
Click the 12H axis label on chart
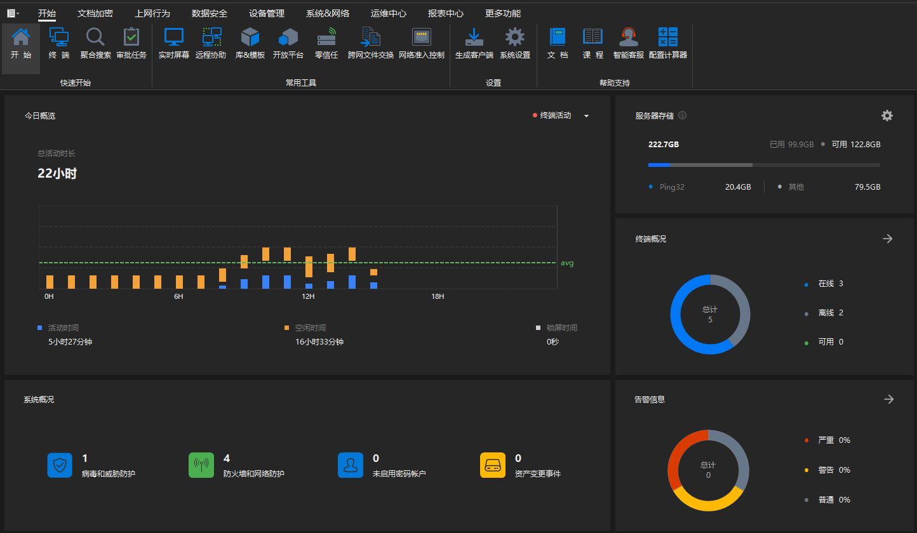coord(308,296)
